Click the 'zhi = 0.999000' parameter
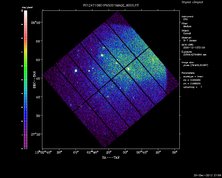The height and width of the screenshot is (178, 222). [192, 84]
